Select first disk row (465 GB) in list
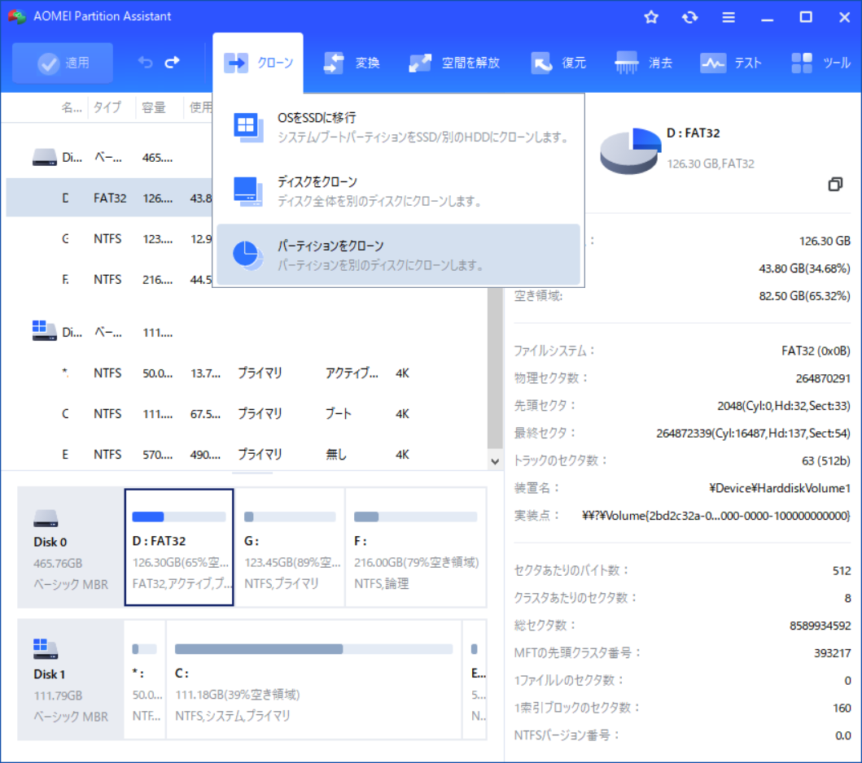This screenshot has height=763, width=862. click(x=110, y=158)
